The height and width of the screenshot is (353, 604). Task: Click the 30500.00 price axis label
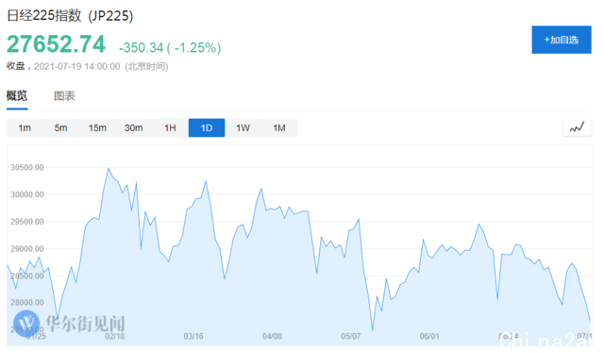click(x=27, y=167)
